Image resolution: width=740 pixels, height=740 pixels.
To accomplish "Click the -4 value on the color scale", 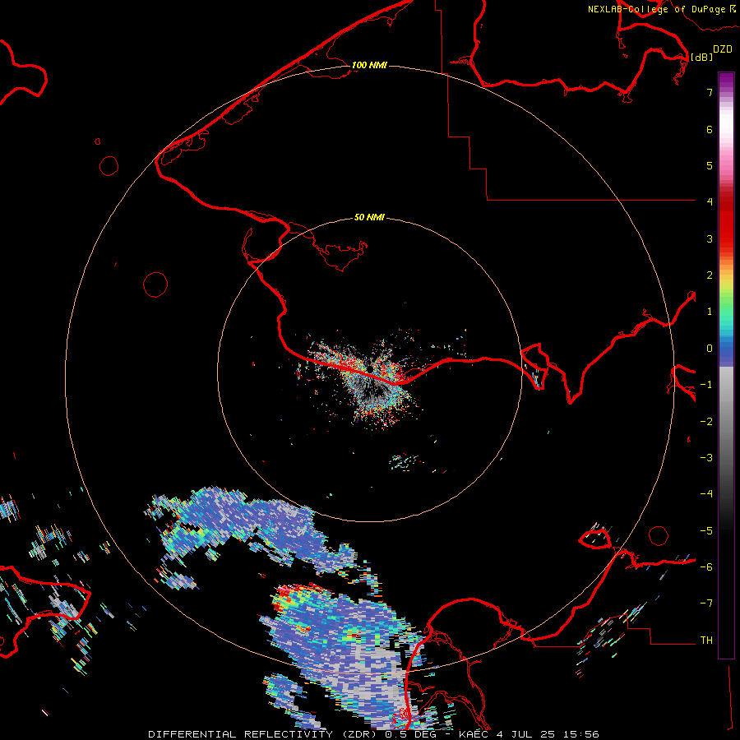I will (706, 493).
